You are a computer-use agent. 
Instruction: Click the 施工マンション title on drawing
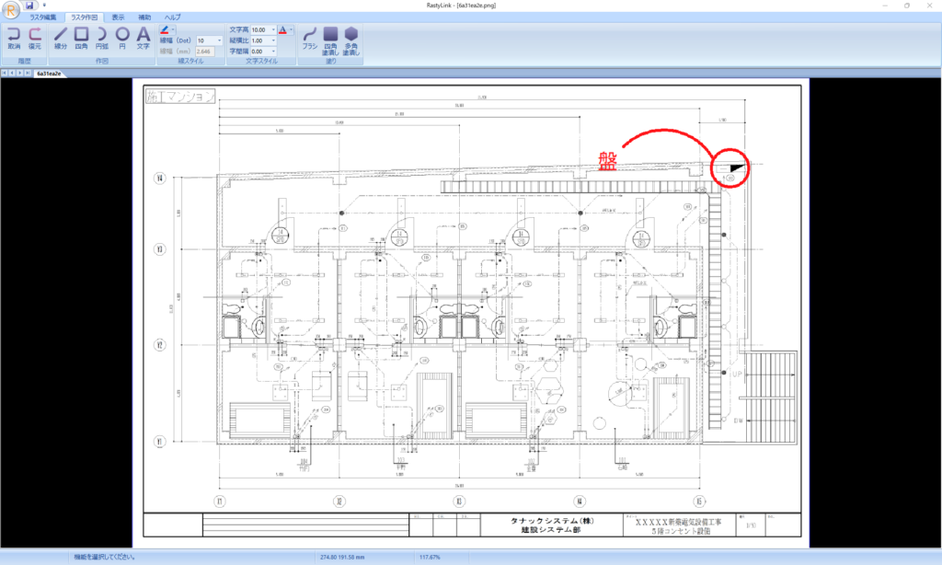tap(180, 97)
